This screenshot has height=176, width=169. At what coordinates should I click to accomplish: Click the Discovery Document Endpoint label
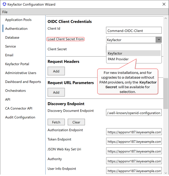[x=71, y=111]
